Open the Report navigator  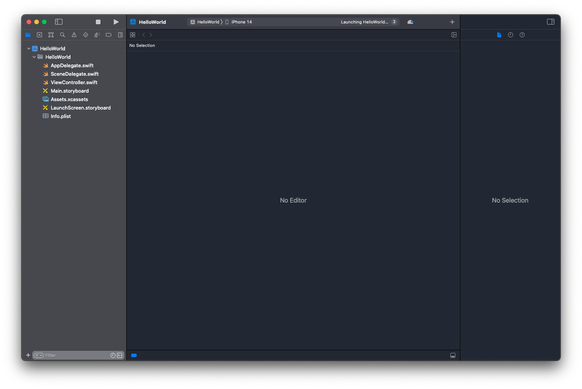coord(120,35)
